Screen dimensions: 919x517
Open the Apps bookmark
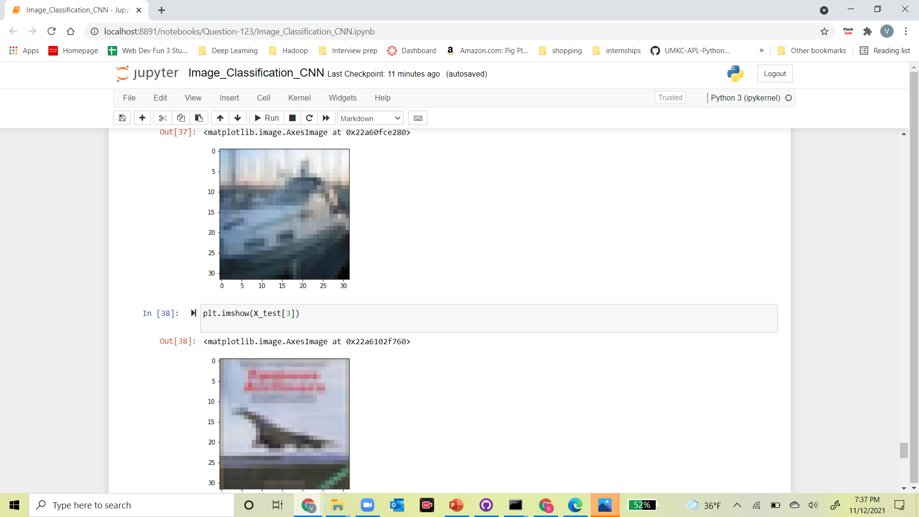click(x=24, y=51)
